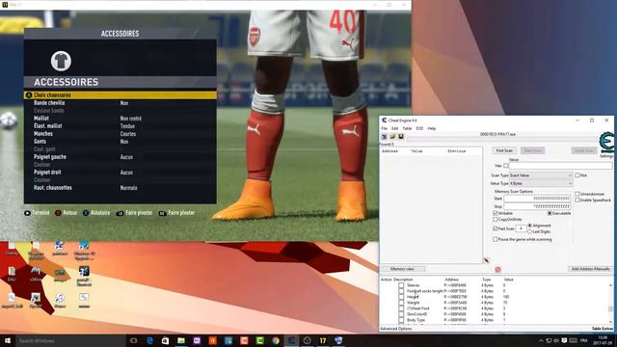
Task: Click the Memory view button
Action: click(x=402, y=269)
